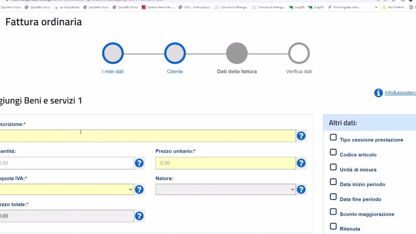Open help icon next to Quantità field
Viewport: 416px width, 234px height.
139,163
